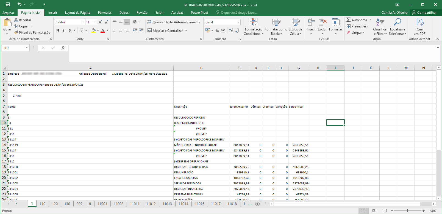The height and width of the screenshot is (214, 442).
Task: Center text horizontally in cell
Action: 121,30
